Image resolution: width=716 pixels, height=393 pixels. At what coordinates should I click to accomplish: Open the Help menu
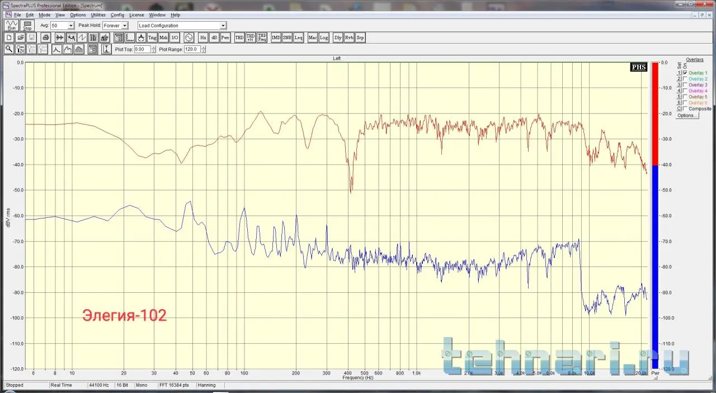(x=176, y=15)
